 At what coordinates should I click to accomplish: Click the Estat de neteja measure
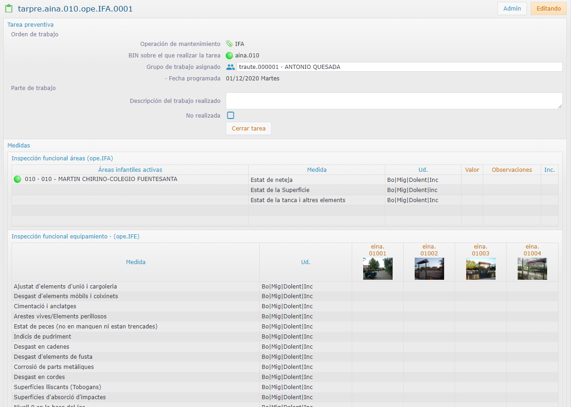point(271,180)
